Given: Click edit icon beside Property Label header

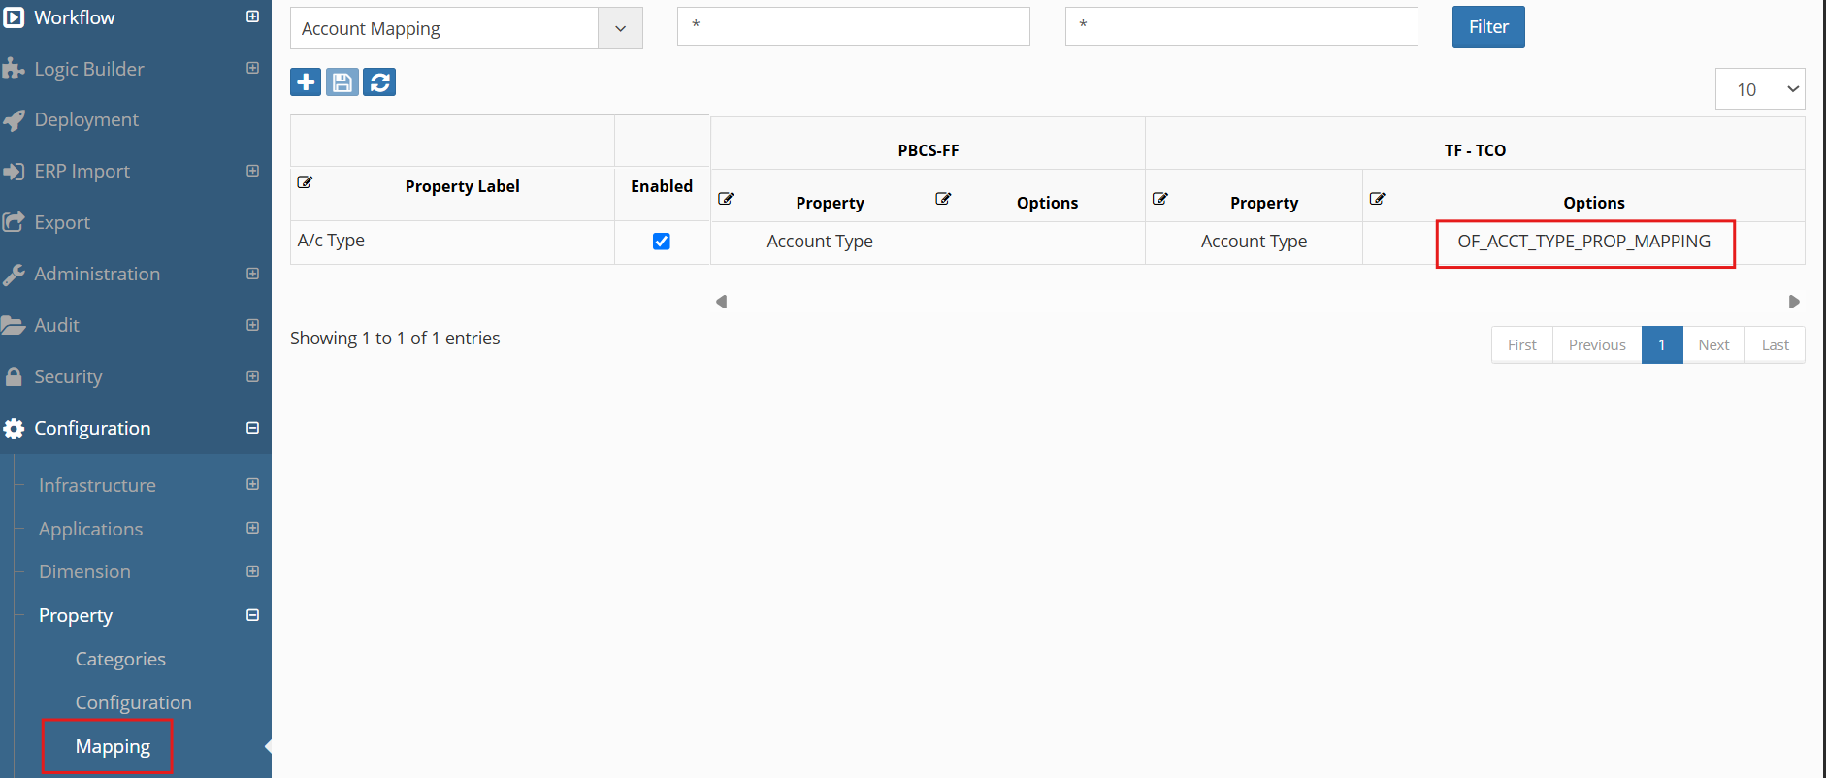Looking at the screenshot, I should pos(305,182).
